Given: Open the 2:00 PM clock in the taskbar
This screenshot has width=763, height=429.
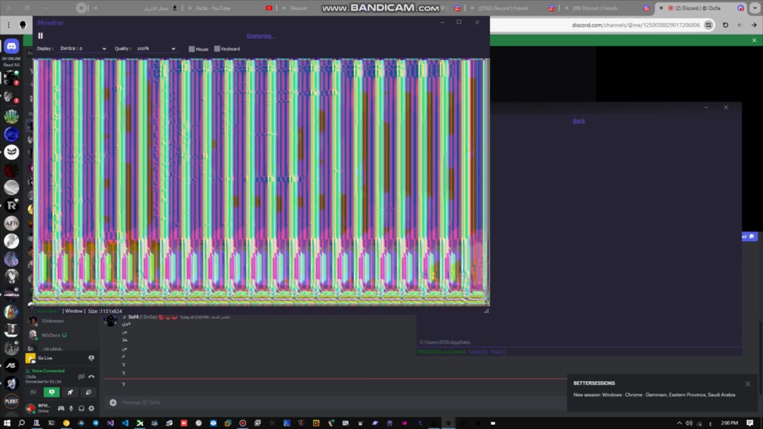Looking at the screenshot, I should pyautogui.click(x=729, y=423).
